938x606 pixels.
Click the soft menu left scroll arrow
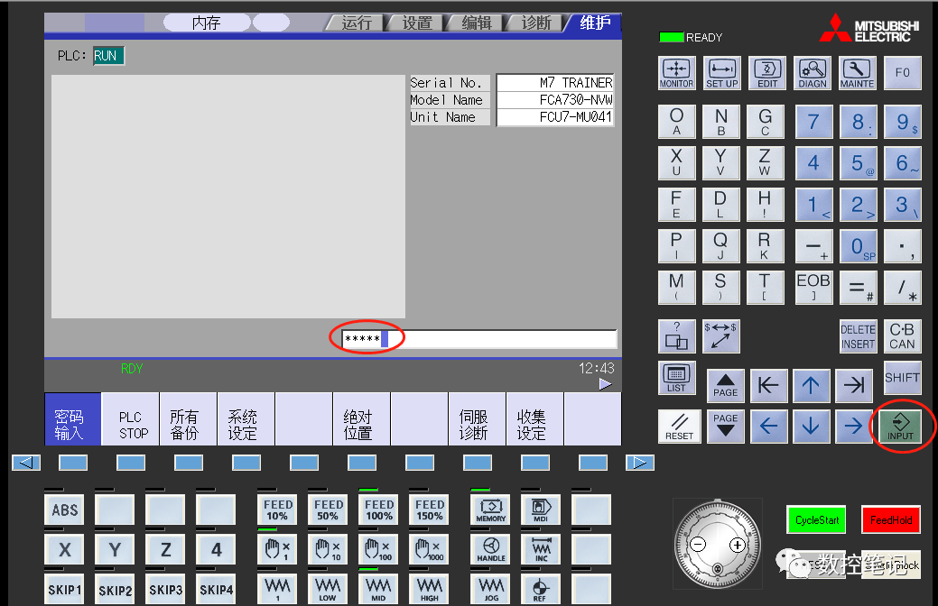point(26,462)
